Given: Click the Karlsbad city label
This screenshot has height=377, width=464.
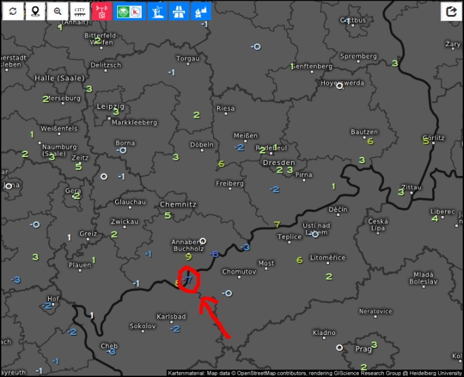Looking at the screenshot, I should pyautogui.click(x=171, y=317).
